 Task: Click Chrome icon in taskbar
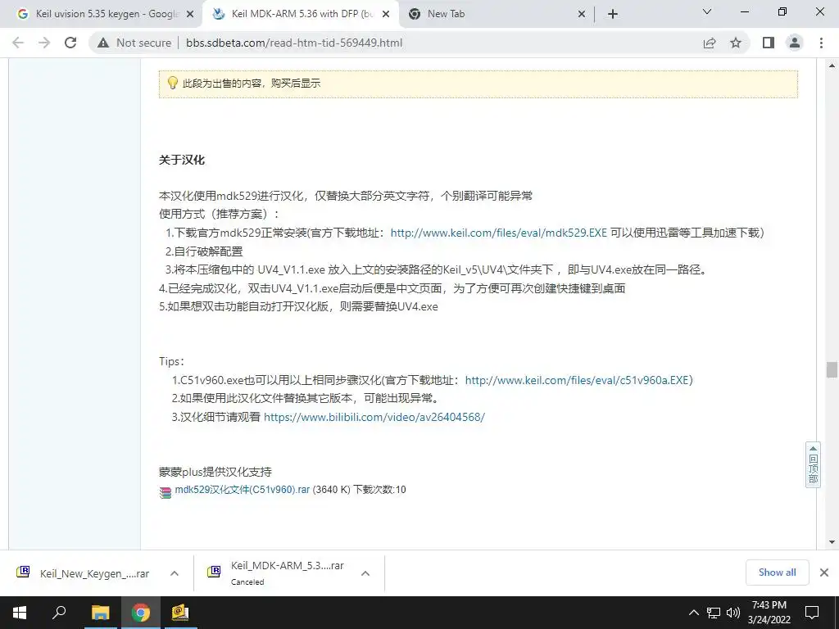click(x=140, y=613)
